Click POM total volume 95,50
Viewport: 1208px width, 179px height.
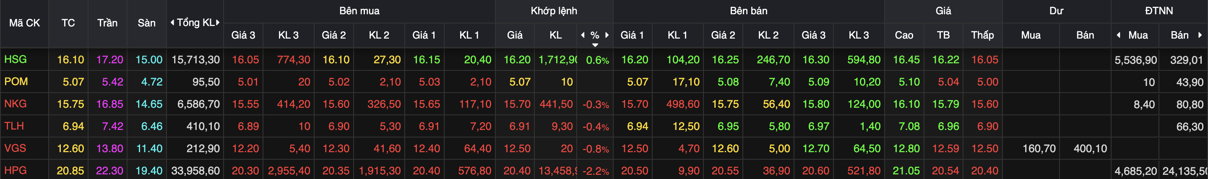coord(206,82)
